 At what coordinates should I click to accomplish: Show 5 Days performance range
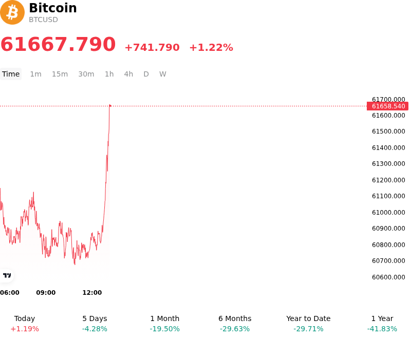click(x=95, y=324)
